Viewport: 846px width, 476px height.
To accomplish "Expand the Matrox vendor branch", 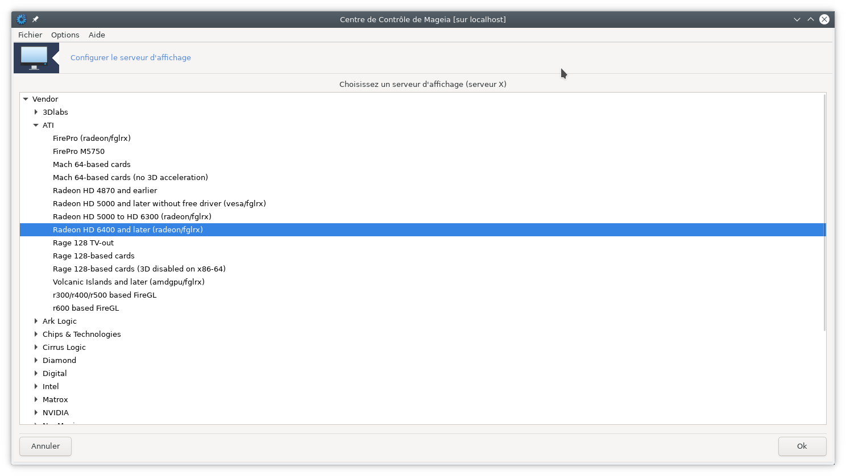I will [36, 399].
